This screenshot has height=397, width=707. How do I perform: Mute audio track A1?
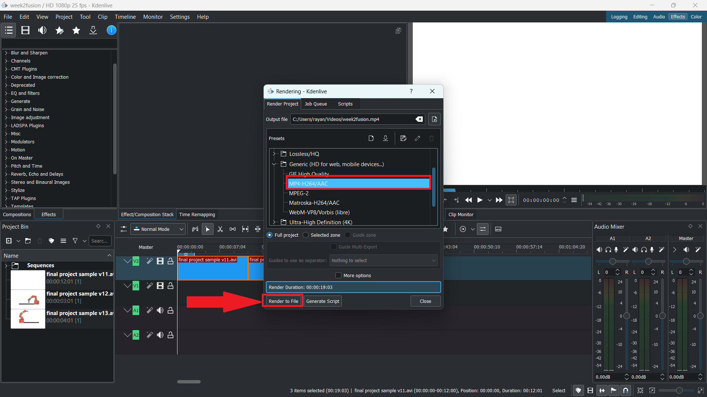(160, 311)
